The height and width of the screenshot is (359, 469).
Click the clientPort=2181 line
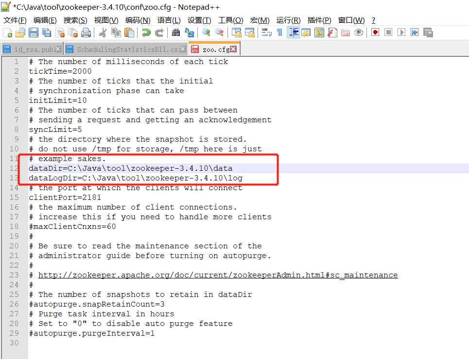tap(65, 197)
